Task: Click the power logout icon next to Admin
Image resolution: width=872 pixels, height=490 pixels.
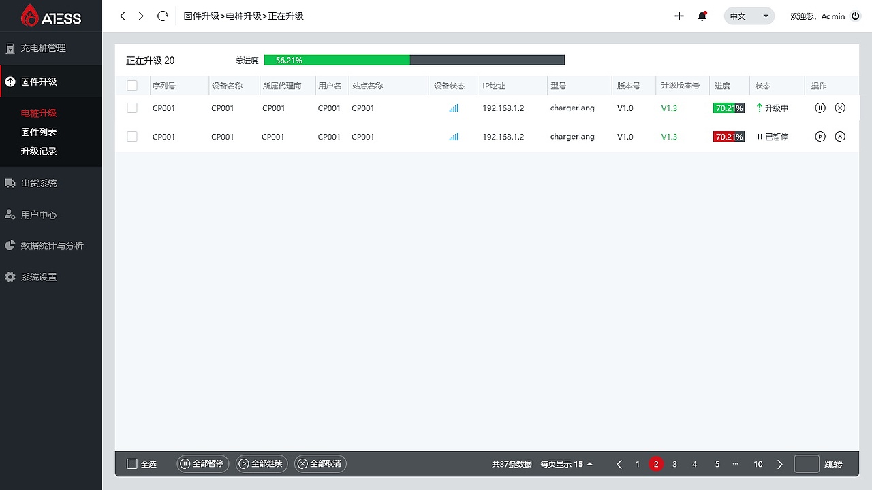Action: [x=856, y=16]
